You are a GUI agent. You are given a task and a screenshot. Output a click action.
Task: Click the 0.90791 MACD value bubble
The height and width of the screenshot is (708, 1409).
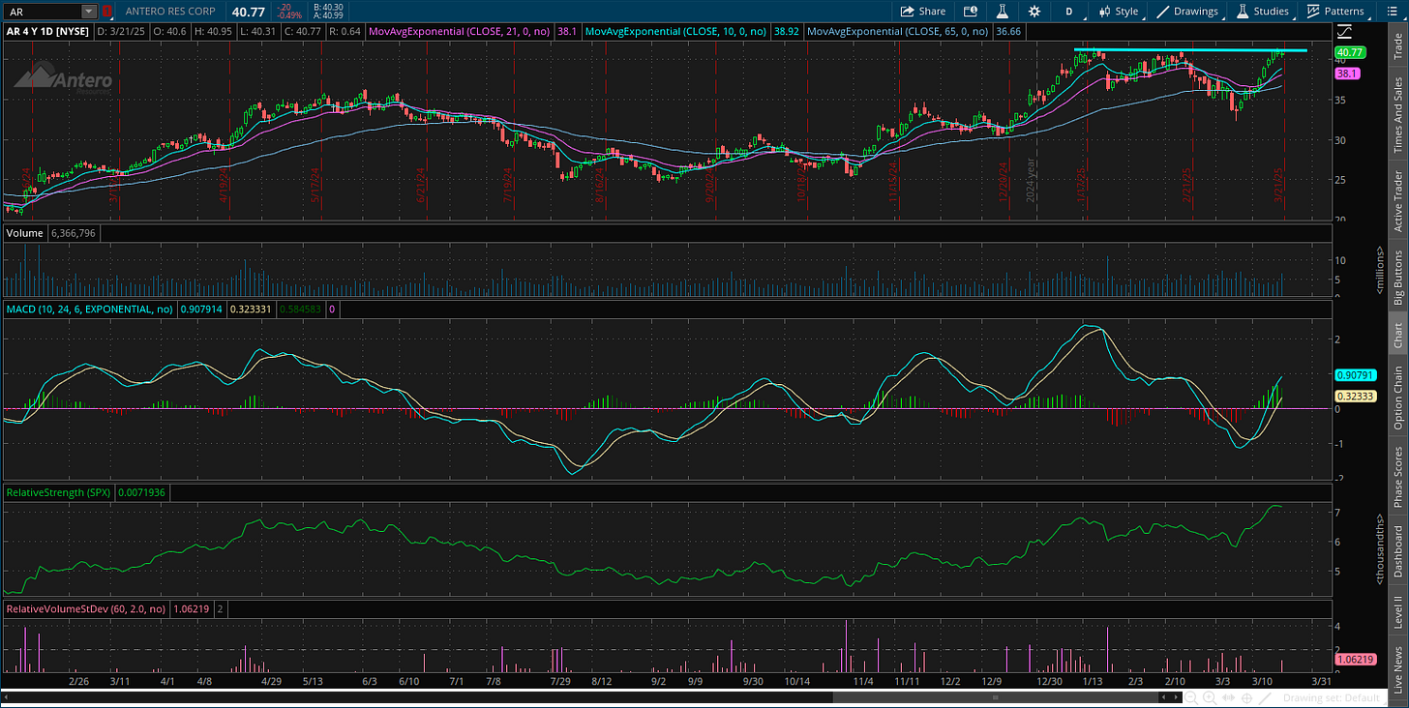pyautogui.click(x=1355, y=375)
